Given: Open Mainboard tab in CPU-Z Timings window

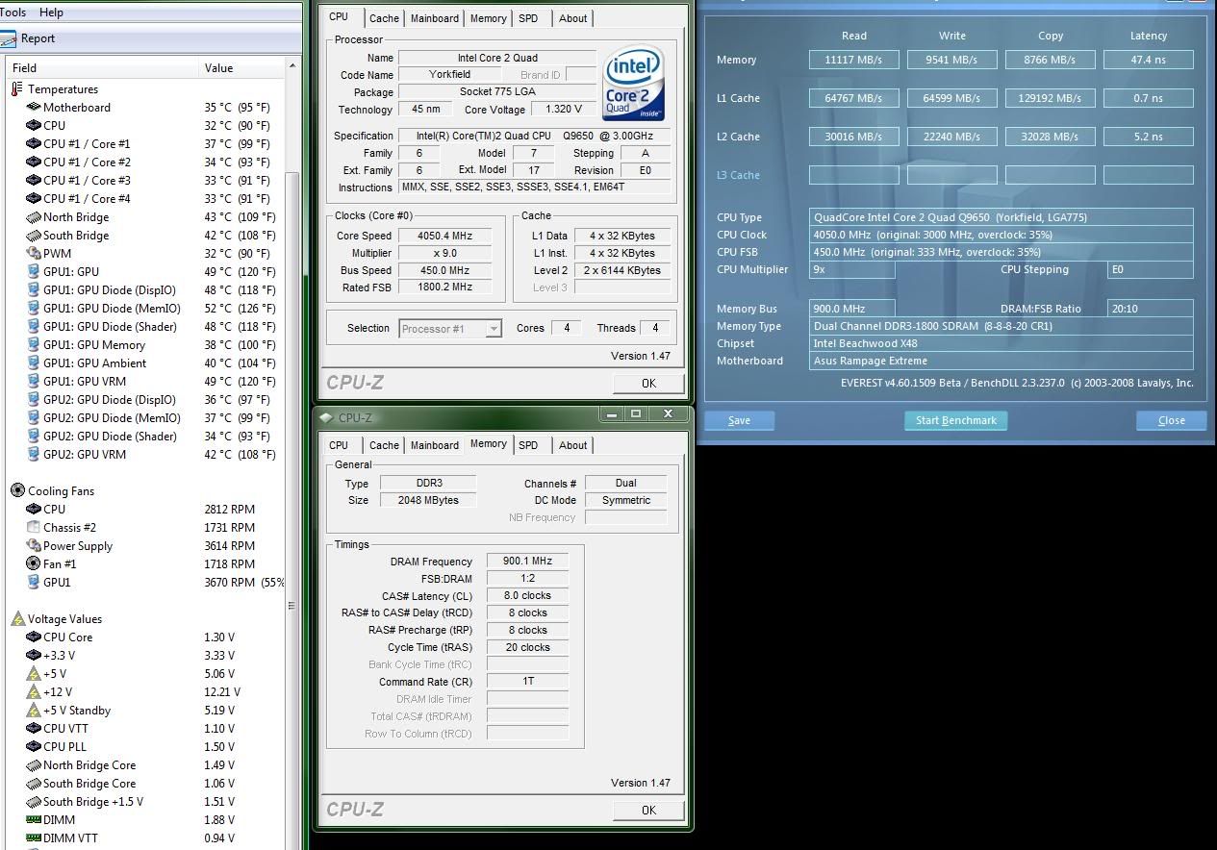Looking at the screenshot, I should 435,445.
